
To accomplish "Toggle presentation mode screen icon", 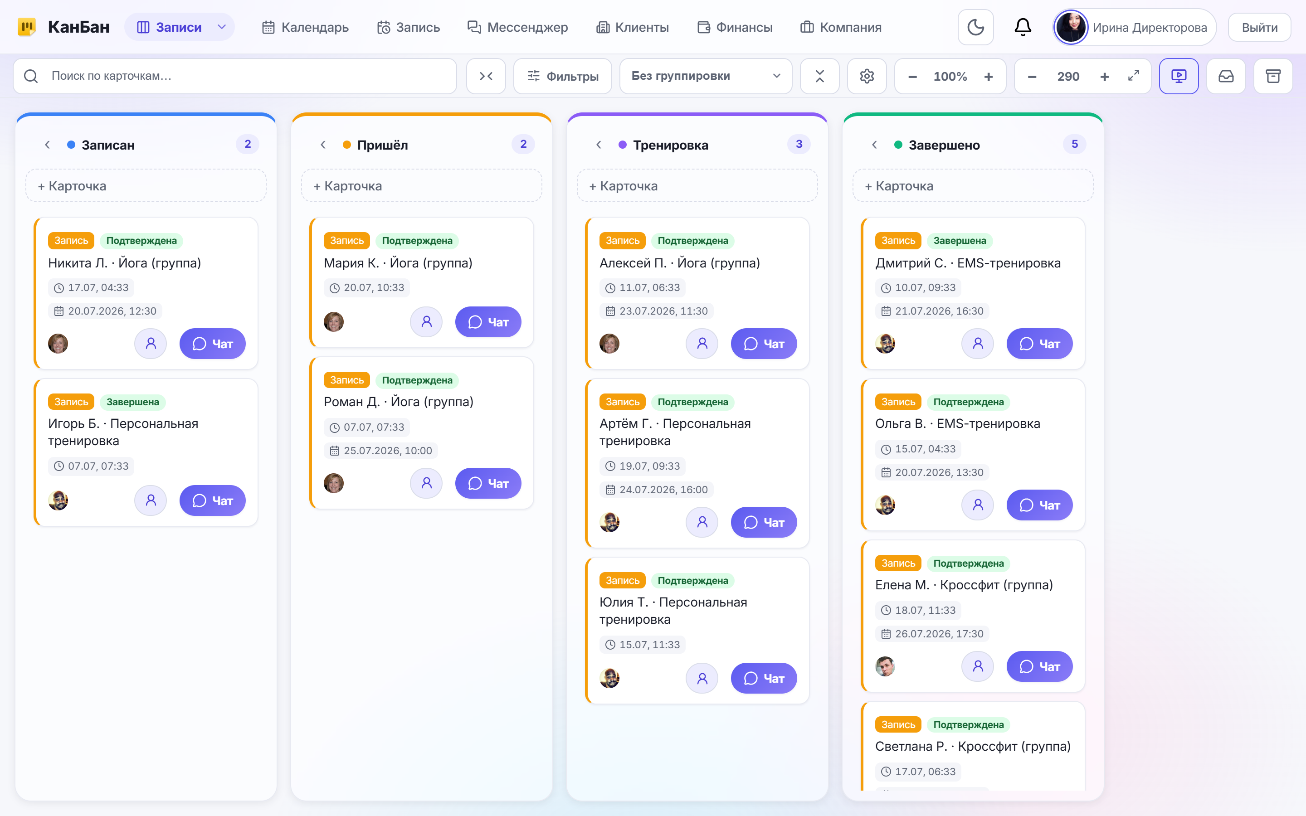I will [1179, 76].
